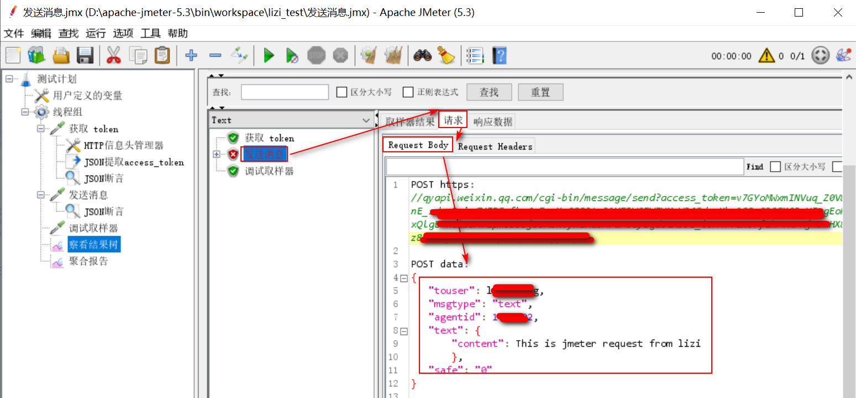Image resolution: width=856 pixels, height=398 pixels.
Task: Click the minus Collapse All icon
Action: click(216, 55)
